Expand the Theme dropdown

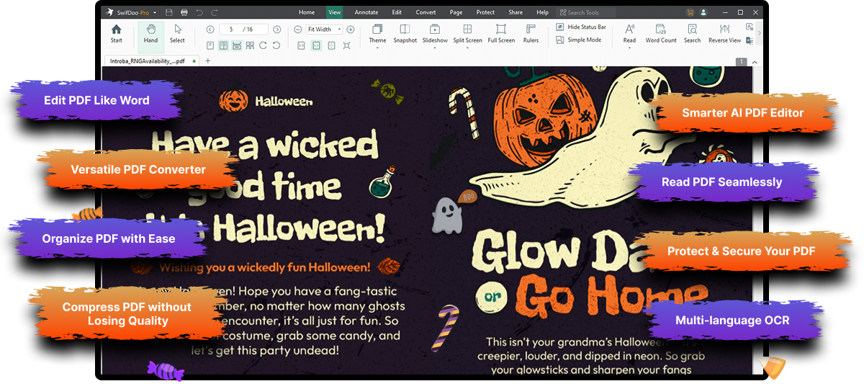(x=377, y=48)
